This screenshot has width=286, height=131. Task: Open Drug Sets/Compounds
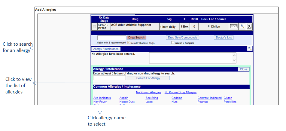click(182, 38)
